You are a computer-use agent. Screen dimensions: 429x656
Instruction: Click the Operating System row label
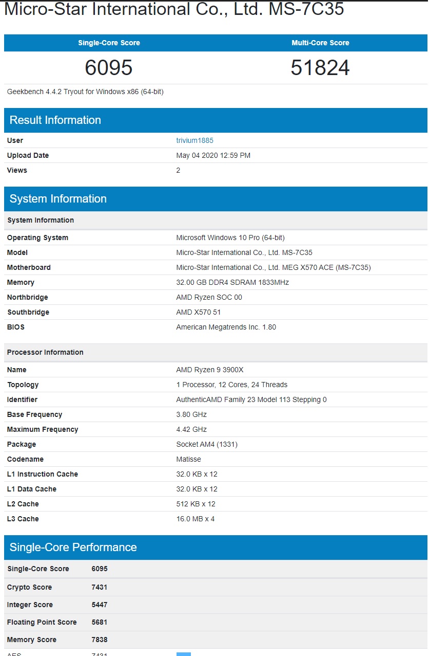click(37, 238)
